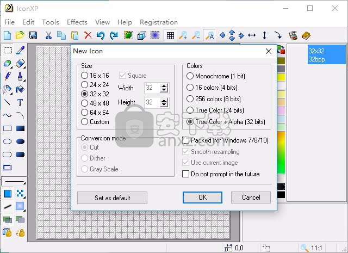Image resolution: width=348 pixels, height=253 pixels.
Task: Open the Edit menu
Action: coord(28,22)
